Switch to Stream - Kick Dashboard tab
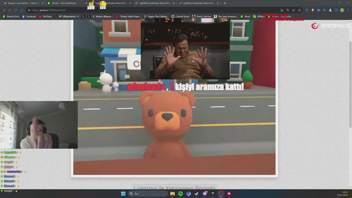This screenshot has width=352, height=198. [x=64, y=3]
